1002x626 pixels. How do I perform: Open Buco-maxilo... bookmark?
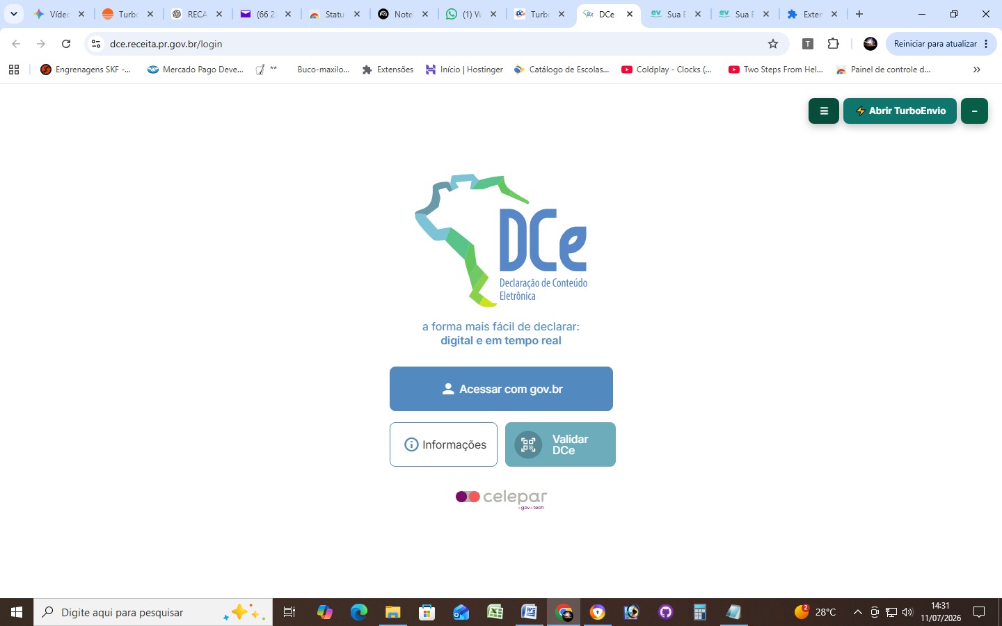click(x=323, y=70)
